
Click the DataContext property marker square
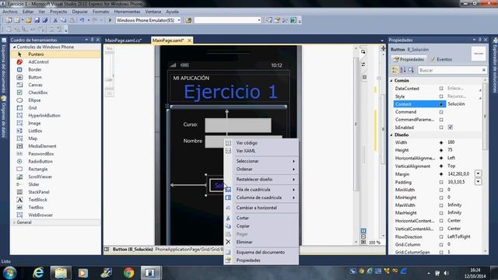pyautogui.click(x=441, y=88)
